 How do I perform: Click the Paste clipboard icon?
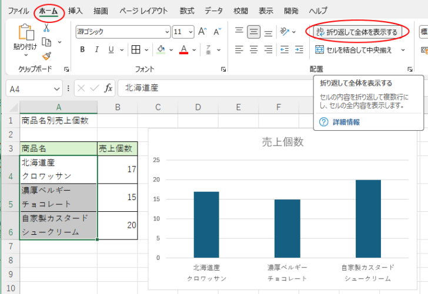click(26, 32)
